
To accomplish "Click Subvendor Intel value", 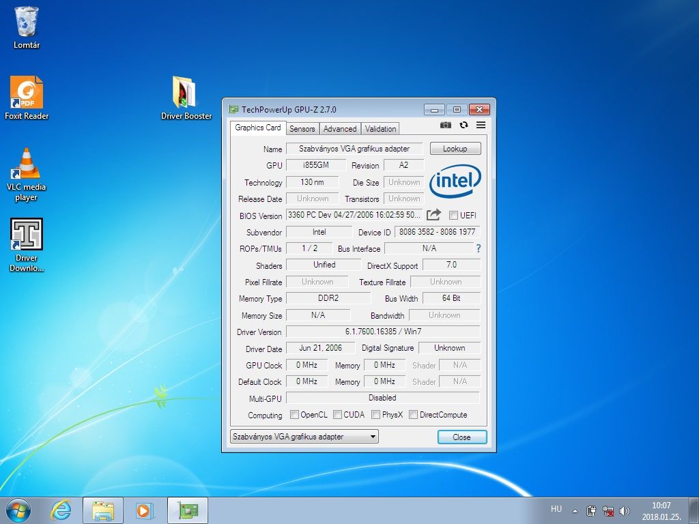I will 319,232.
